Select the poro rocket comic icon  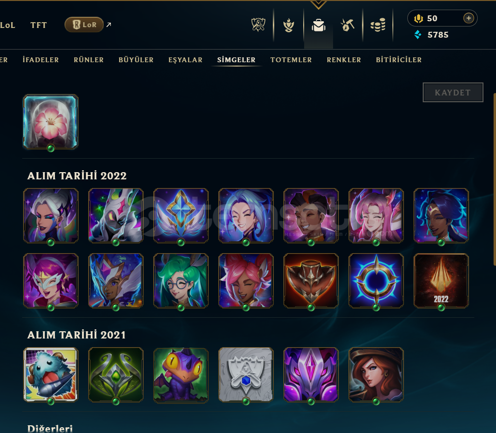click(51, 375)
